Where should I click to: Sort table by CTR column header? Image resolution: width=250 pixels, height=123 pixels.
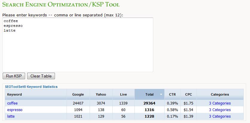[173, 94]
